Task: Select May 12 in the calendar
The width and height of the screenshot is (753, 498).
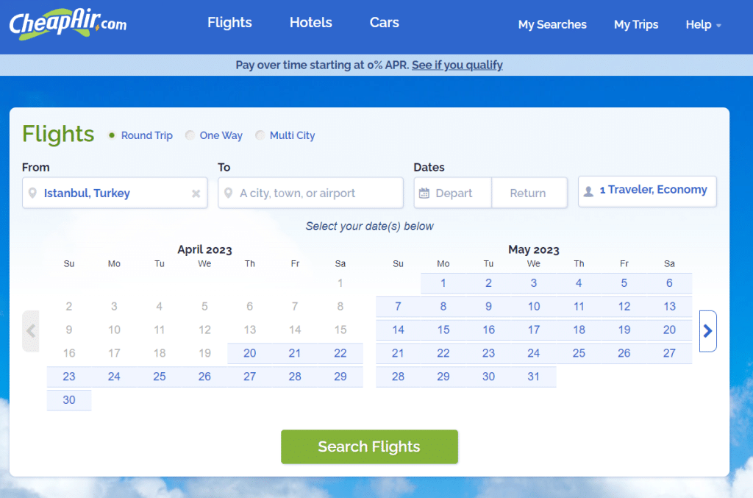Action: click(624, 307)
